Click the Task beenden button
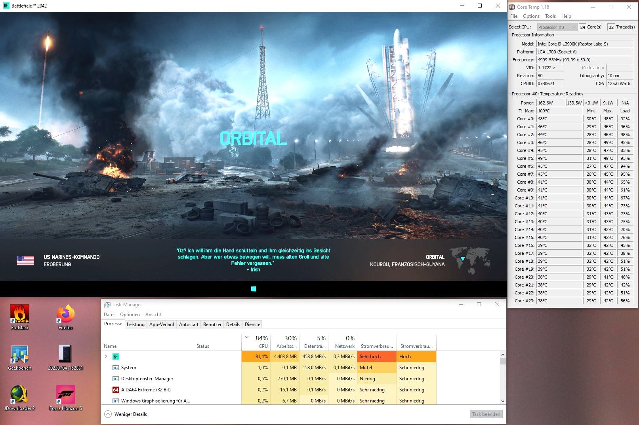Screen dimensions: 639x425 click(486, 414)
